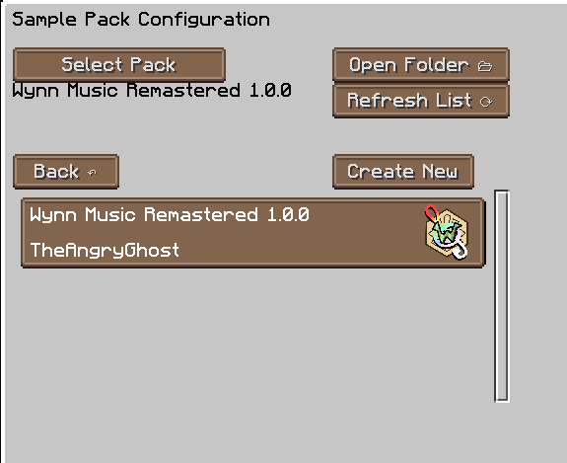Select Wynn Music Remastered 1.0.0 list entry
This screenshot has width=567, height=463.
point(252,232)
